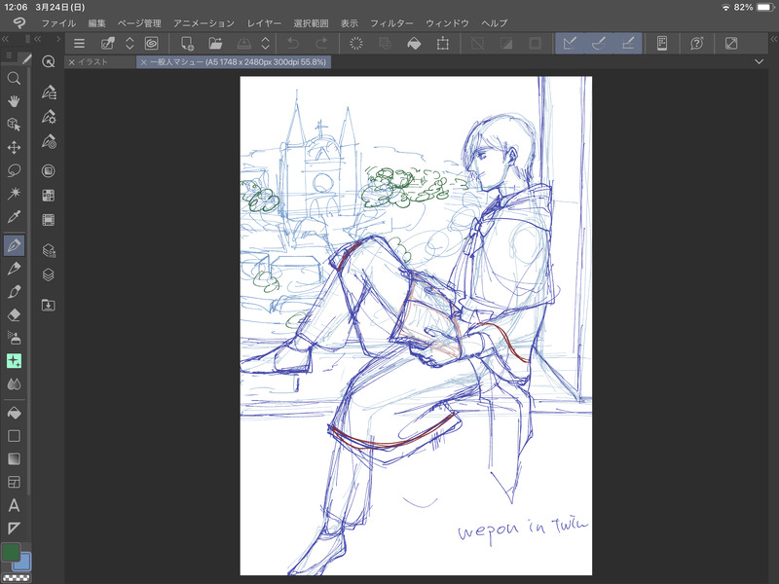Select the Gradient tool
The height and width of the screenshot is (584, 779).
14,458
